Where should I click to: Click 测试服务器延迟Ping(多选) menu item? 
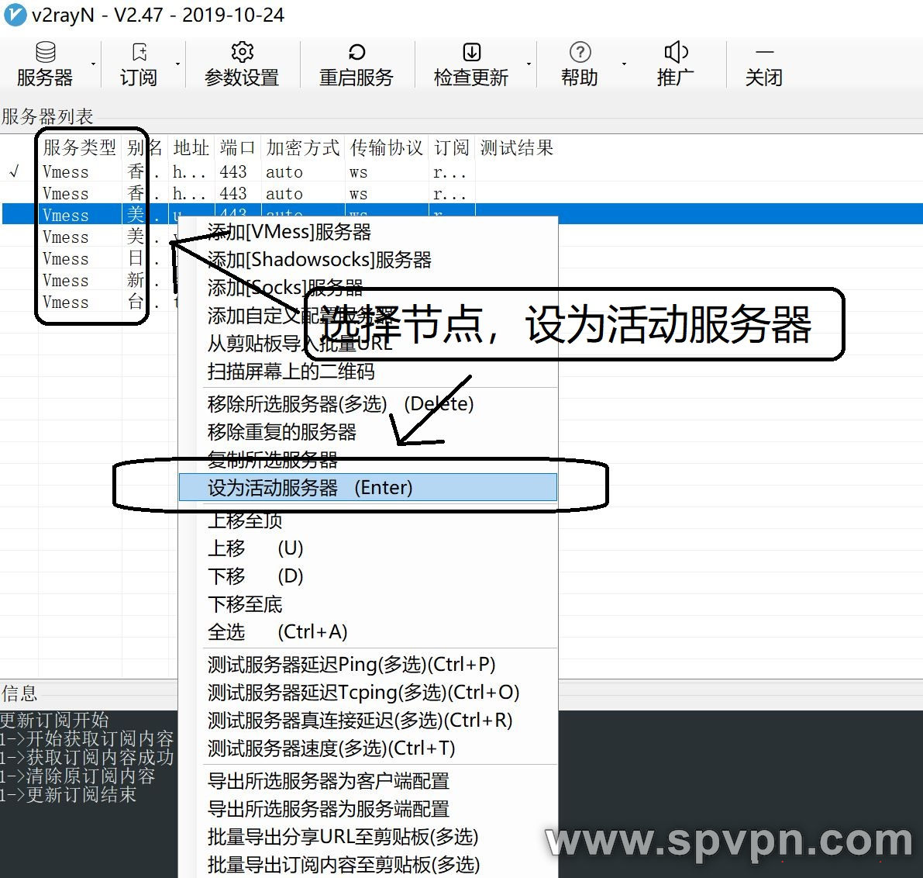[x=351, y=665]
